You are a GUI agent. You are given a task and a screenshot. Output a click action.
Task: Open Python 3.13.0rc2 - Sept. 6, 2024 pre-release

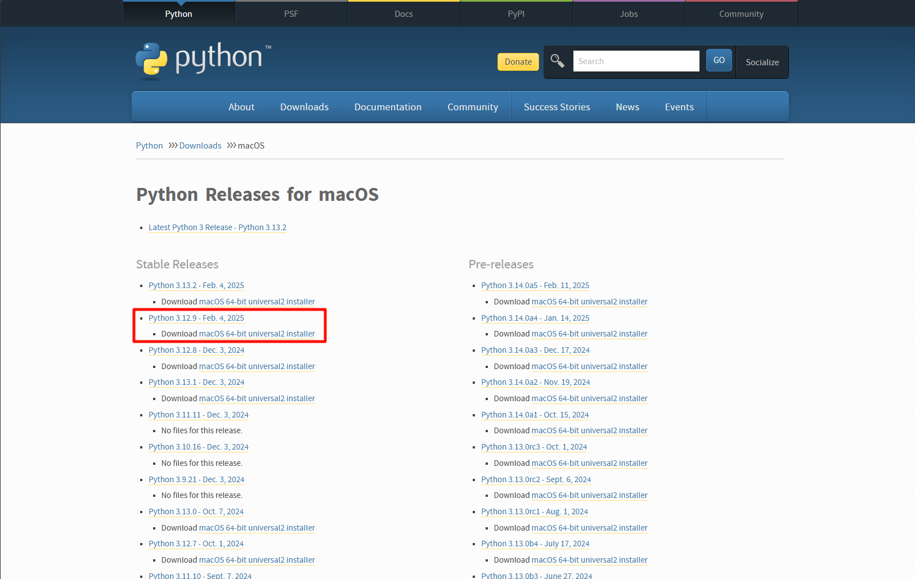[x=536, y=479]
